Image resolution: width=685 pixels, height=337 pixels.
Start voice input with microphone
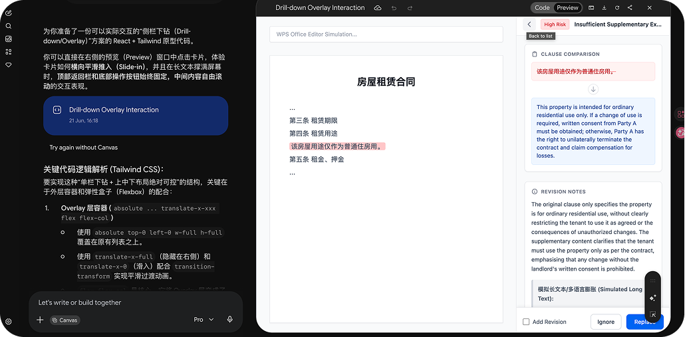(230, 320)
